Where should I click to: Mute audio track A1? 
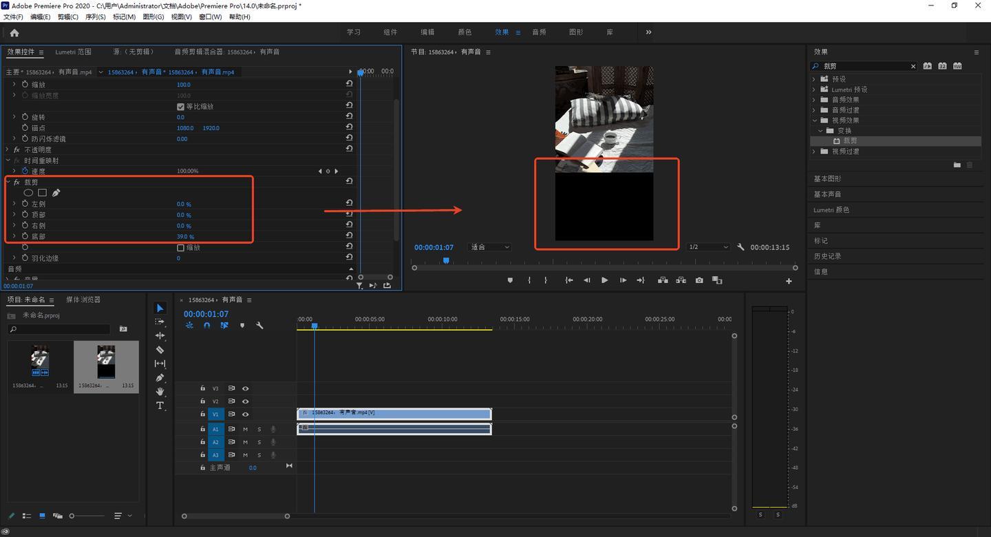[245, 429]
